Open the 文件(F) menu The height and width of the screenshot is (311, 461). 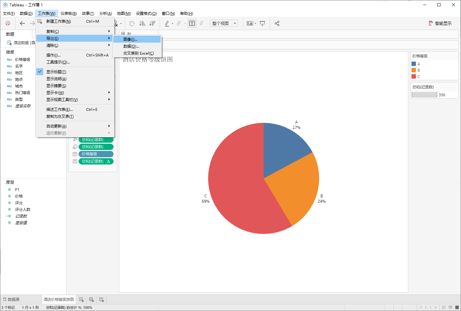(9, 14)
